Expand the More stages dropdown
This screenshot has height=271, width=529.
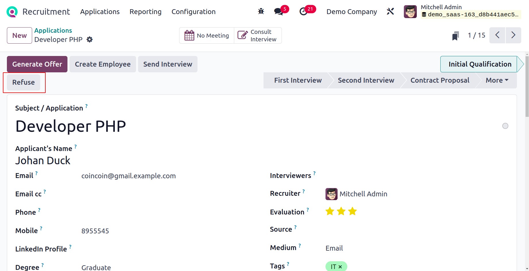click(497, 80)
